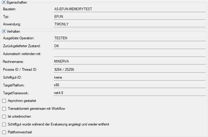
Task: Select the Typ field showing EFUN
Action: coord(130,17)
